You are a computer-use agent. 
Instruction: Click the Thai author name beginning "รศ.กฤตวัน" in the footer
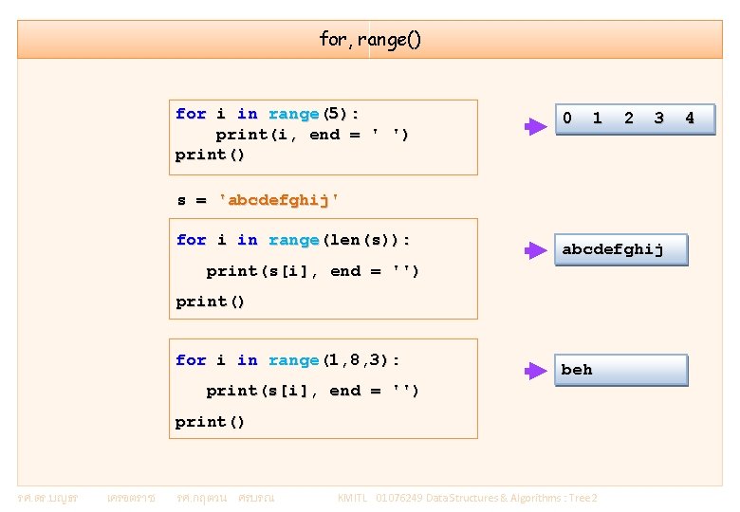[226, 499]
